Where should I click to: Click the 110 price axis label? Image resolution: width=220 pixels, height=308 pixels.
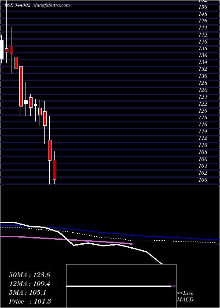coord(203,145)
